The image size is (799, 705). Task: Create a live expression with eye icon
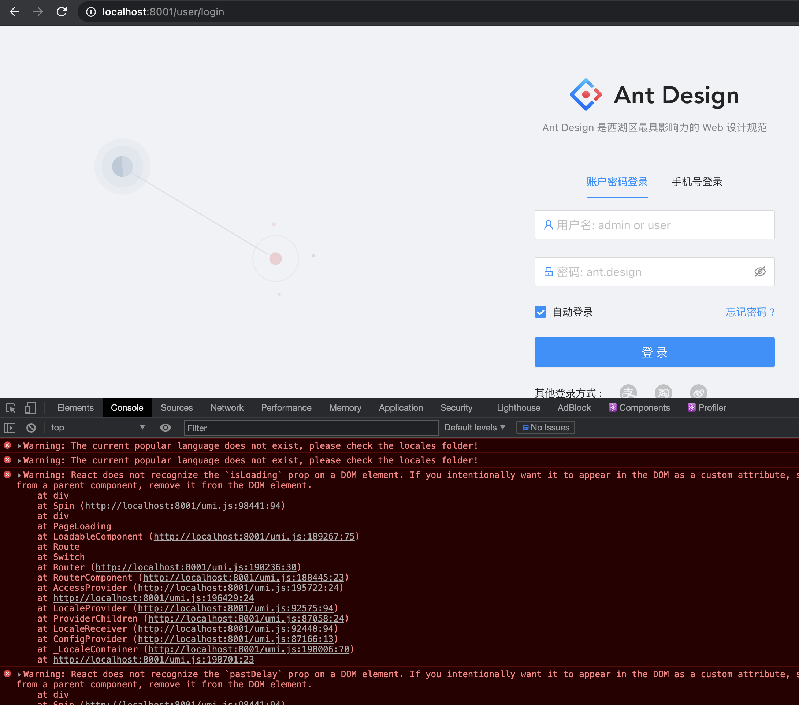166,428
